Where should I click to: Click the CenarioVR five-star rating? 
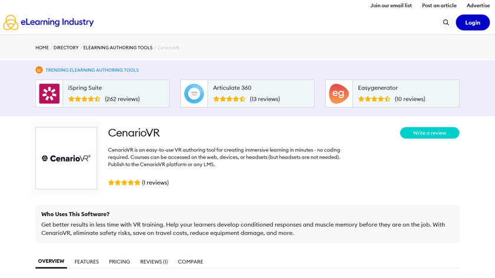coord(124,183)
